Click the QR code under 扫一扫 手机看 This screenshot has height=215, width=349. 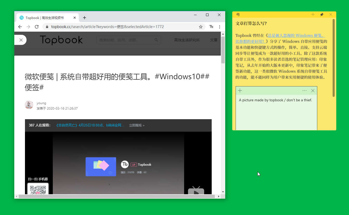(38, 189)
